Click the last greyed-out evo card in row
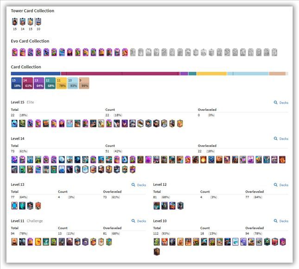 pos(274,52)
